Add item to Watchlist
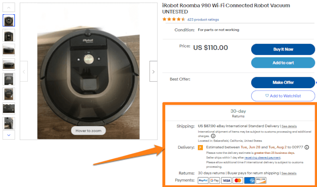This screenshot has height=187, width=317. (x=283, y=96)
